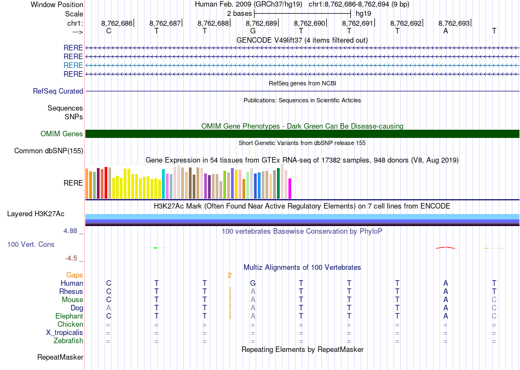Click the X_tropicalis species label

pyautogui.click(x=65, y=333)
